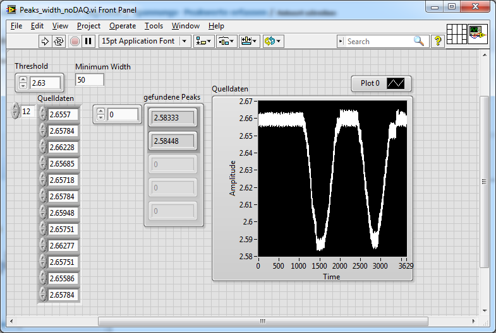Click the Plot 0 legend button
The height and width of the screenshot is (333, 496).
[x=381, y=83]
